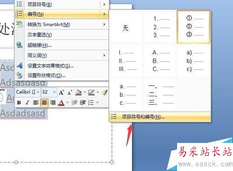This screenshot has height=171, width=233.
Task: Click the increase indent icon
Action: [82, 103]
